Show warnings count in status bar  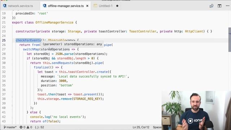(29, 127)
